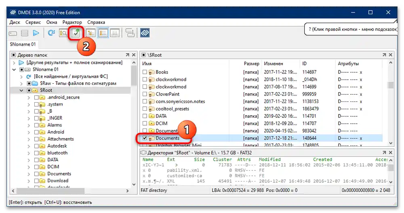Maximize the Директория "$Root" hex panel
Image resolution: width=404 pixels, height=213 pixels.
coord(384,153)
